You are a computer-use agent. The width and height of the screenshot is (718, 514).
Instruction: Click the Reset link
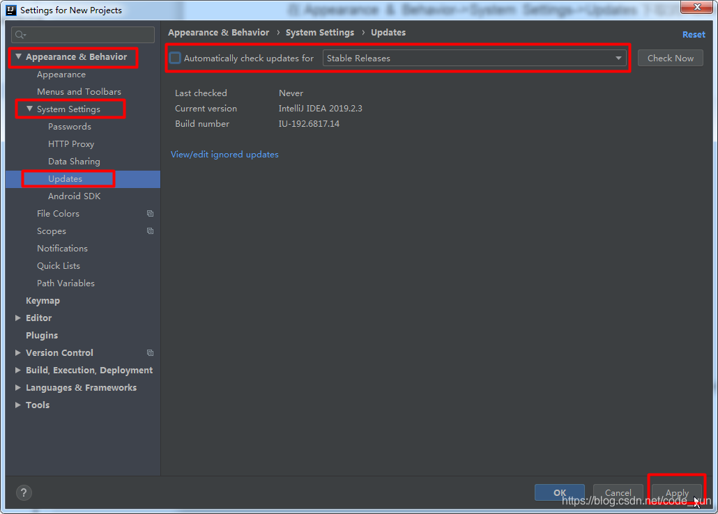coord(694,34)
